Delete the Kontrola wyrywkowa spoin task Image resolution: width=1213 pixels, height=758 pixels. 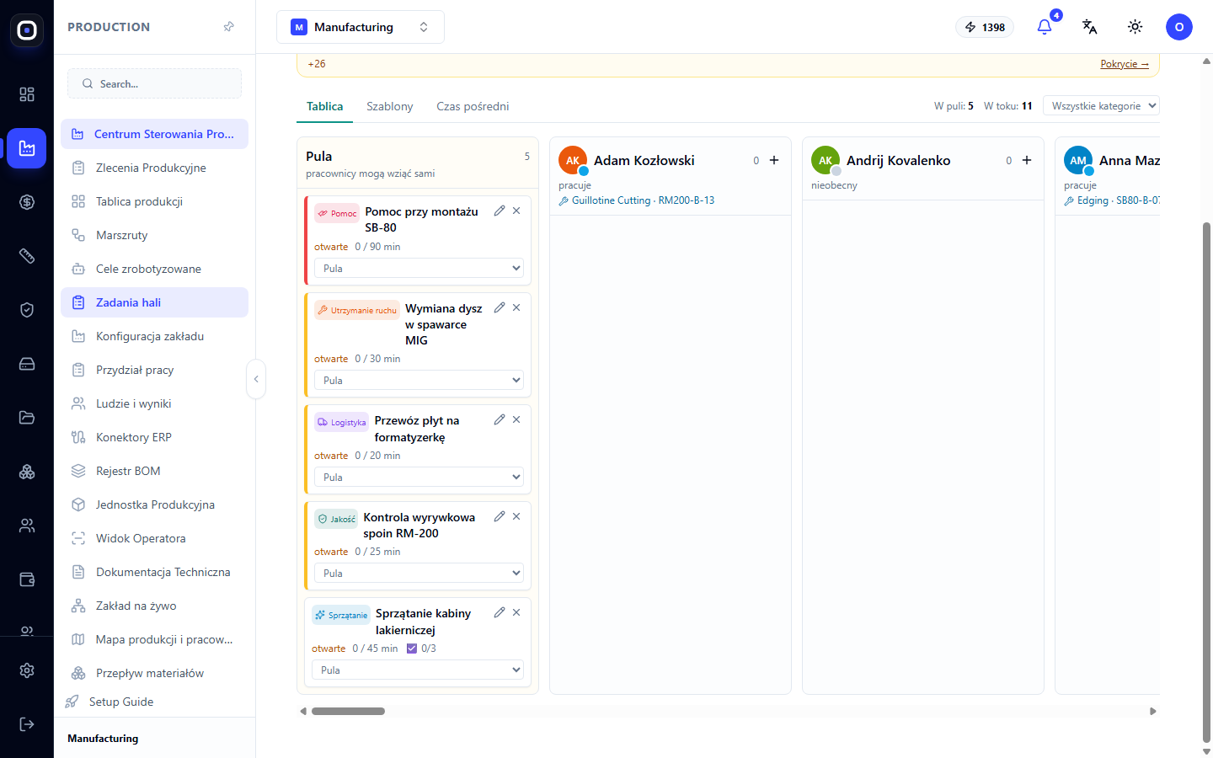point(516,516)
